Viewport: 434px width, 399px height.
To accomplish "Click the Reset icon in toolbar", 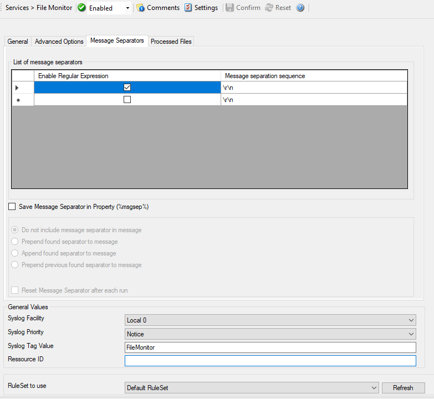I will pos(269,8).
